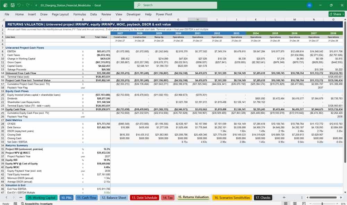Click into the Search box
This screenshot has height=205, width=347.
pyautogui.click(x=176, y=5)
